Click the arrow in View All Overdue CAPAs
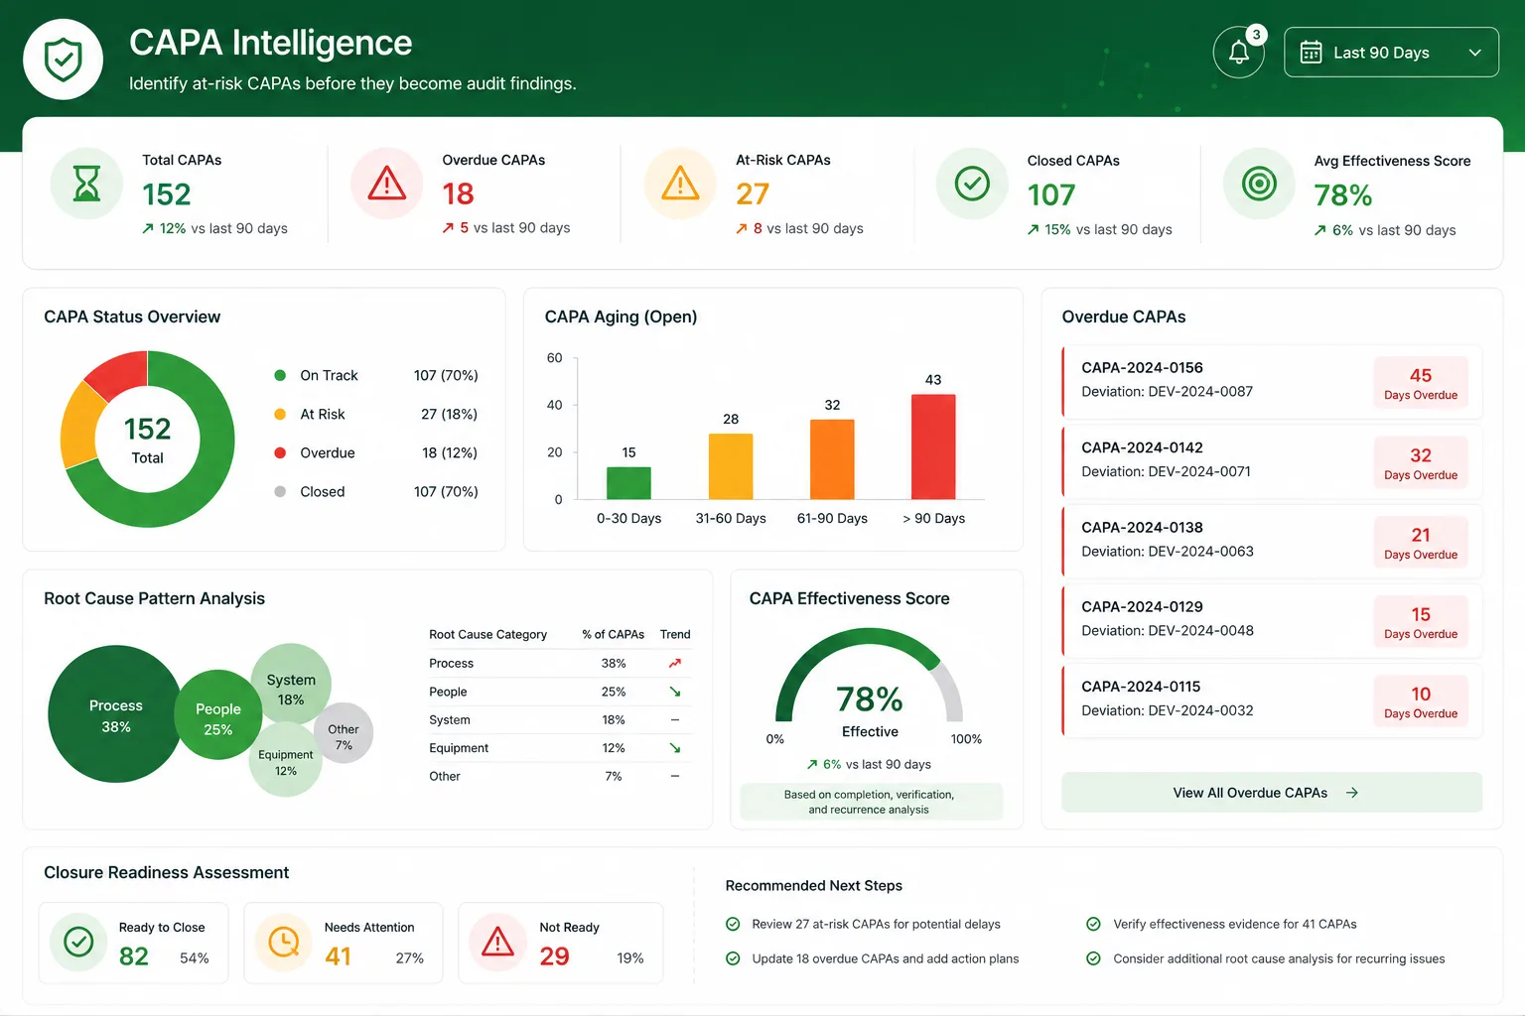Image resolution: width=1525 pixels, height=1016 pixels. pos(1352,793)
